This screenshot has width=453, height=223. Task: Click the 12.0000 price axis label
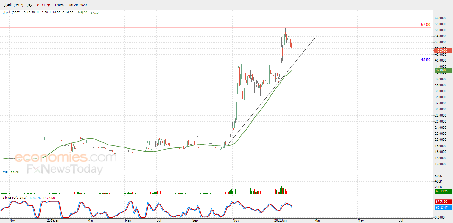point(440,164)
